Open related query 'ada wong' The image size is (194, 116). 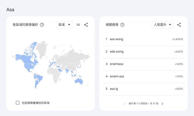(116, 52)
